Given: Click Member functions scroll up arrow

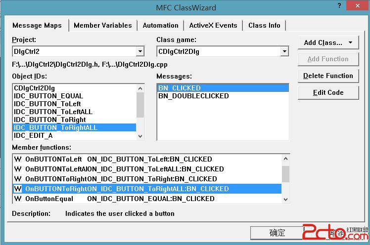Looking at the screenshot, I should (x=285, y=159).
